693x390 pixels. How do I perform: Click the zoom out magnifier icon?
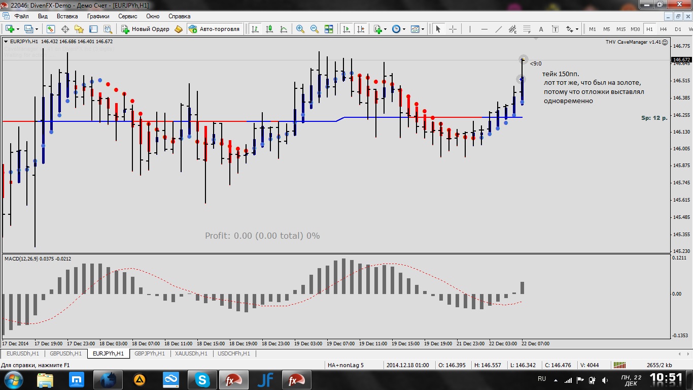coord(315,29)
